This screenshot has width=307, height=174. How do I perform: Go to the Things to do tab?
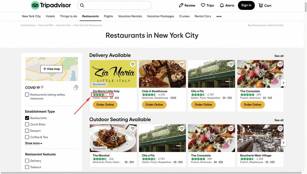(x=68, y=16)
